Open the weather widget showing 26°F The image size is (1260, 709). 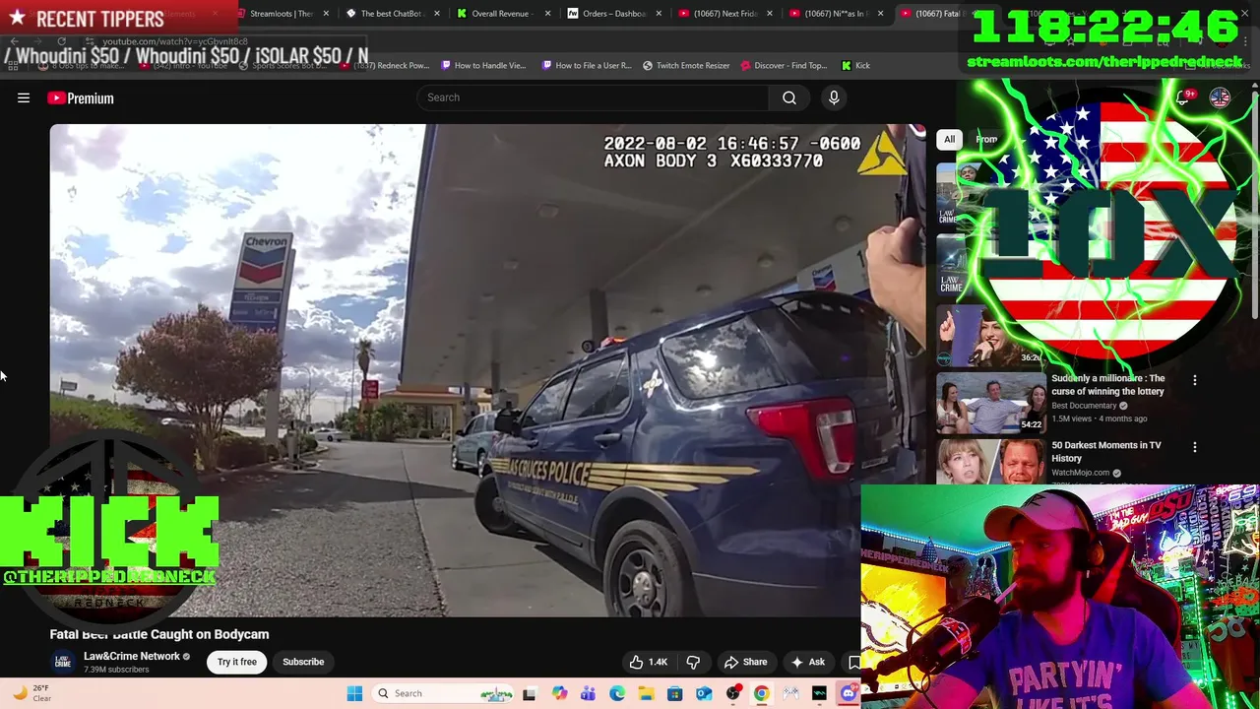(31, 693)
